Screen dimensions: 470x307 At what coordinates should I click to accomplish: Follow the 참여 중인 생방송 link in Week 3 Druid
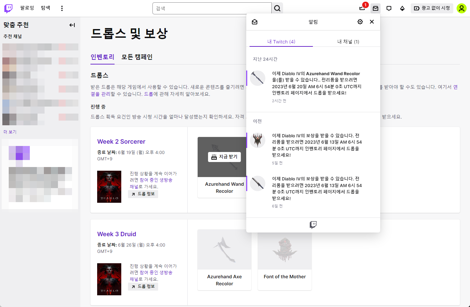coord(156,273)
